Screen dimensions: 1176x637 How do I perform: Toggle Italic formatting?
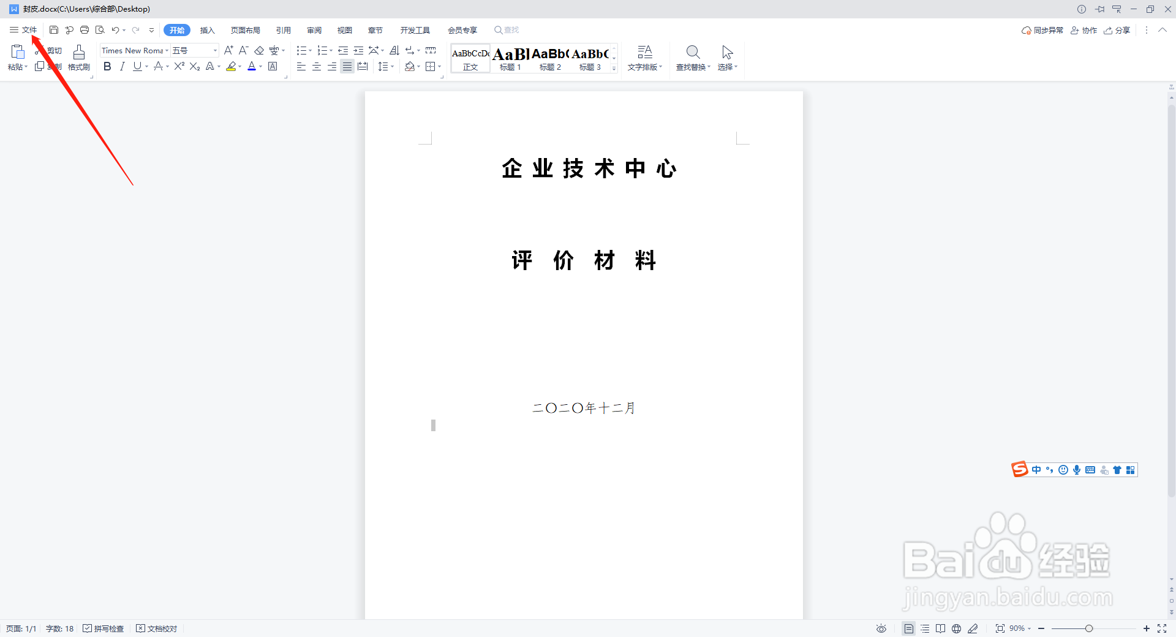pyautogui.click(x=122, y=66)
